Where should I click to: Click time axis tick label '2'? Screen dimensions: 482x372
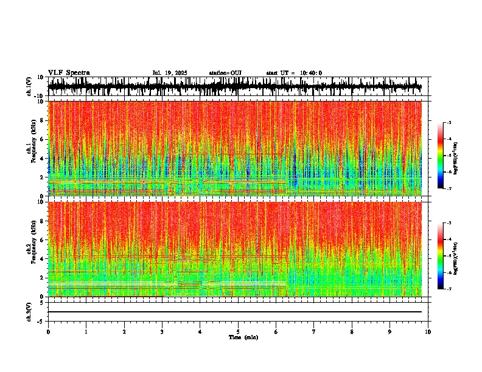point(124,332)
